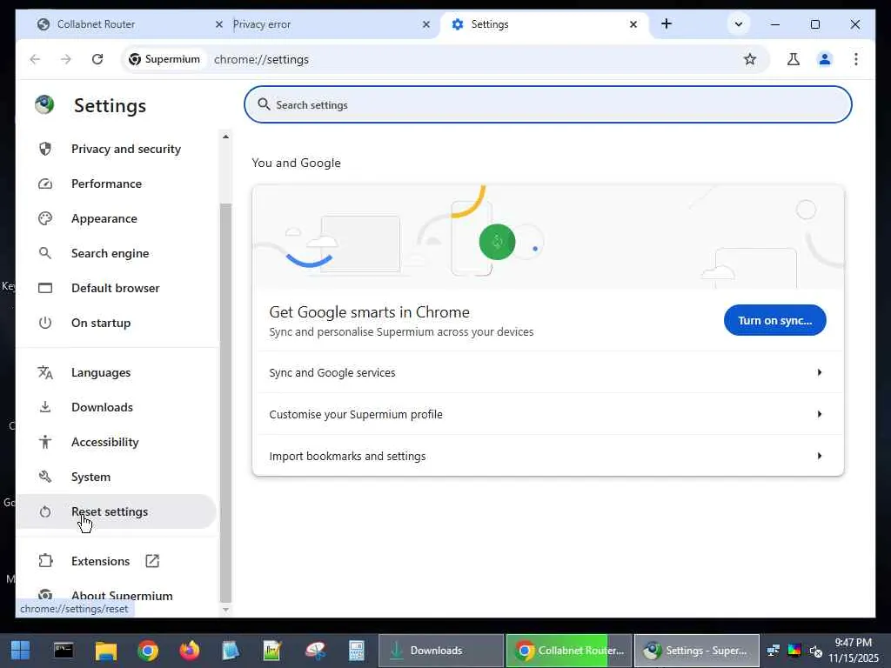Close the Collabnet Router tab
891x668 pixels.
[218, 24]
